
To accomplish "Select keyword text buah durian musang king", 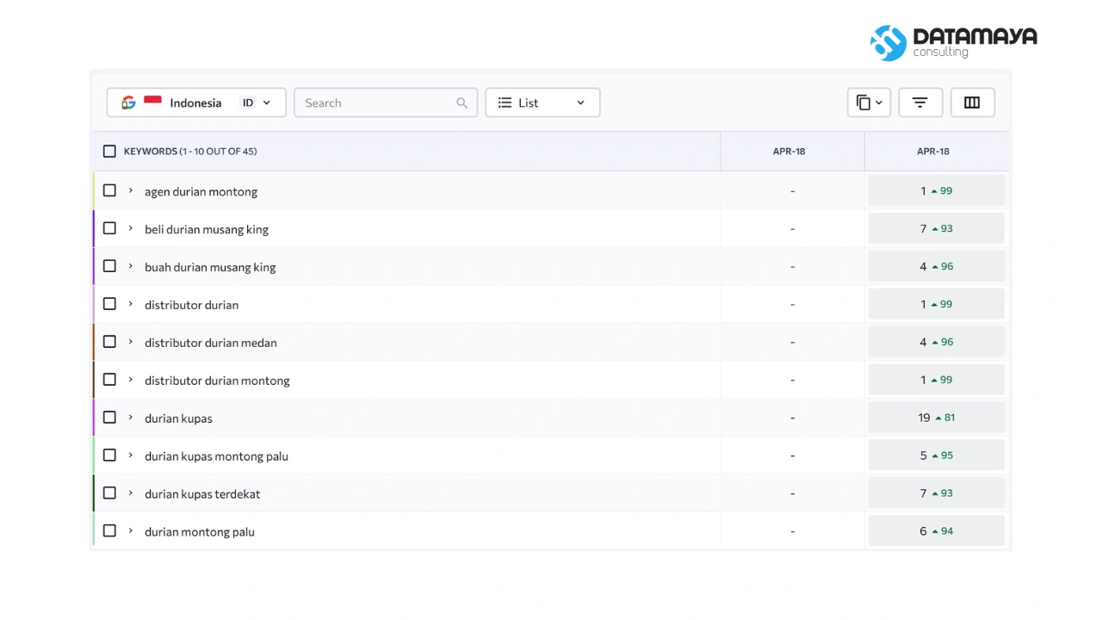I will tap(210, 267).
